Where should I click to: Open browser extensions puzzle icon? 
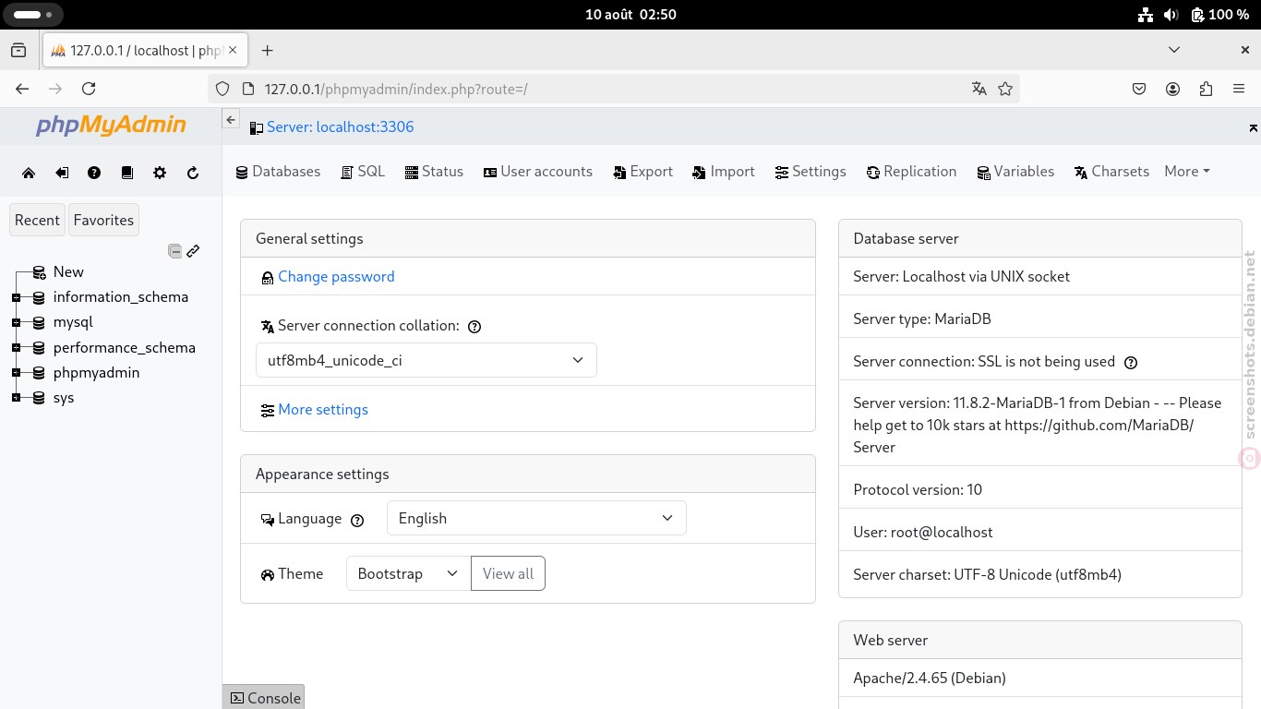coord(1206,89)
